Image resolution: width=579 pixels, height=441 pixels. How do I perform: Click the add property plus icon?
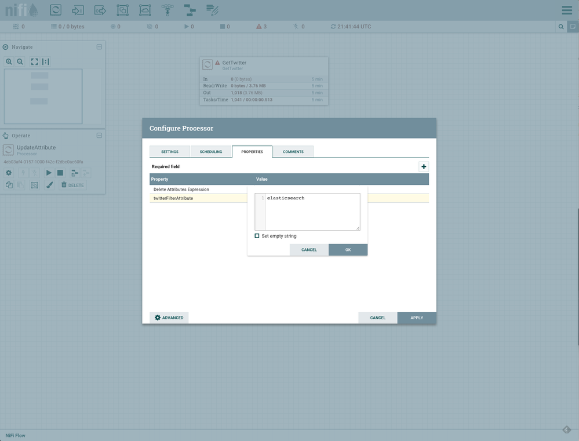pyautogui.click(x=424, y=167)
